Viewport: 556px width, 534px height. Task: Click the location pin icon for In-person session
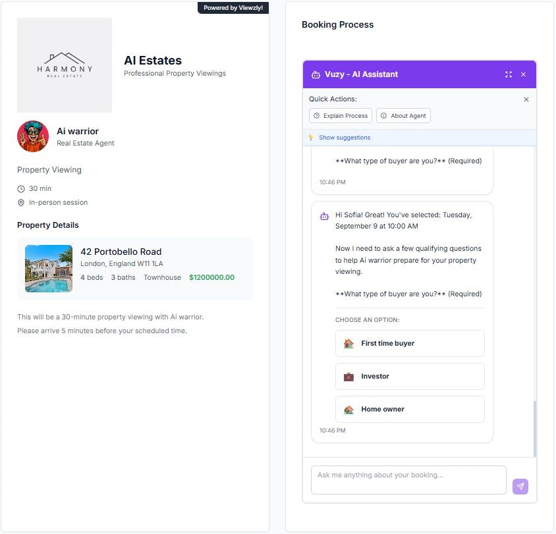21,202
